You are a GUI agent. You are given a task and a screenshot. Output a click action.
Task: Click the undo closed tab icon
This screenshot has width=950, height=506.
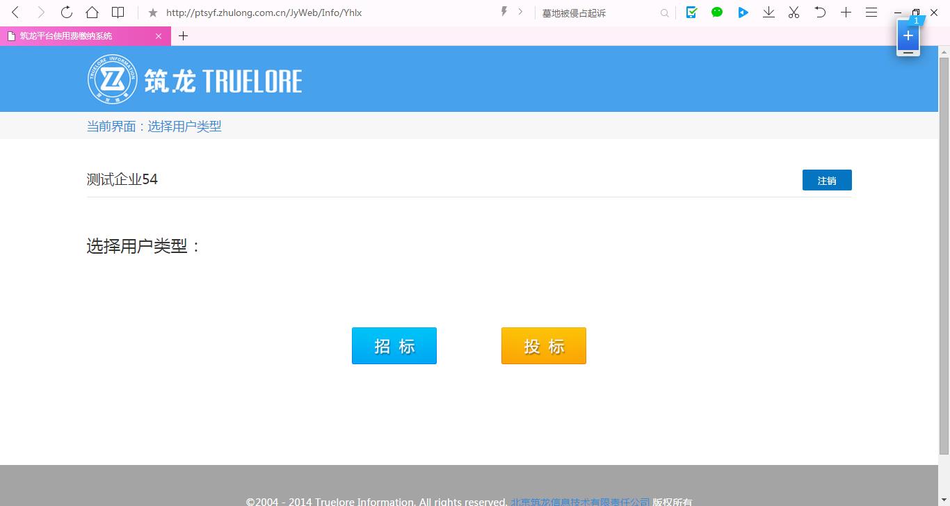coord(820,13)
